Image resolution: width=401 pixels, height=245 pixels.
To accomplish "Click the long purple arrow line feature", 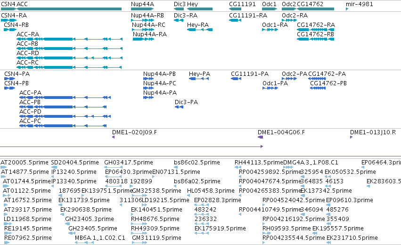I will coord(131,147).
